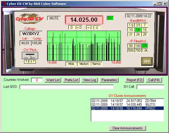Screen dimensions: 169x133
Task: Minimize the Cyber DX-CW window
Action: tap(155, 4)
